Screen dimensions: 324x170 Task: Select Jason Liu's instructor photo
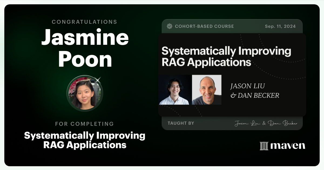click(175, 89)
